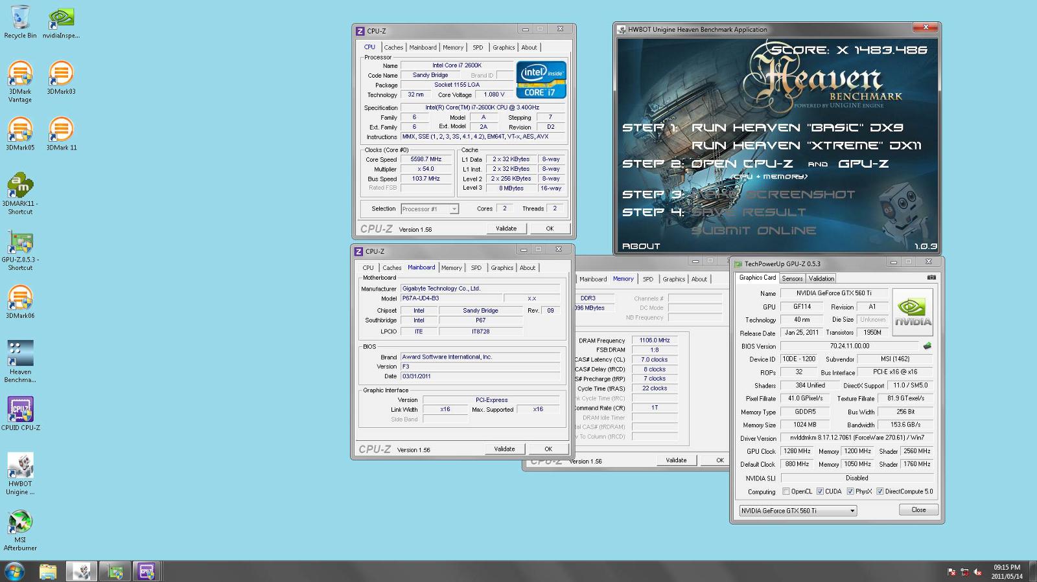Switch to Caches tab in top CPU-Z
This screenshot has height=582, width=1037.
pyautogui.click(x=393, y=47)
